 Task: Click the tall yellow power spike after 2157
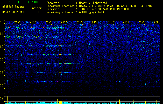click(x=119, y=100)
